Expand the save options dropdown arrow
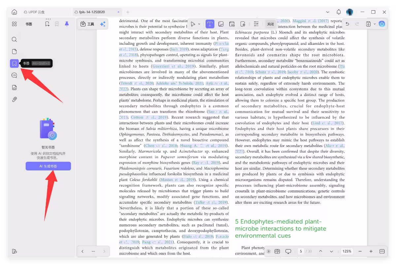The image size is (396, 265). pyautogui.click(x=375, y=24)
